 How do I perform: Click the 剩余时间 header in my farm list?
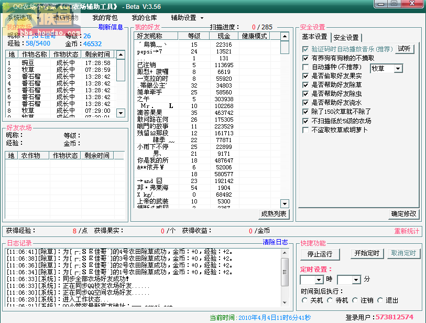click(x=97, y=55)
